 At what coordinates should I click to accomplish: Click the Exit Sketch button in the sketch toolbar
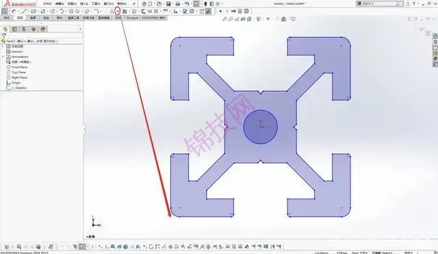[x=5, y=11]
